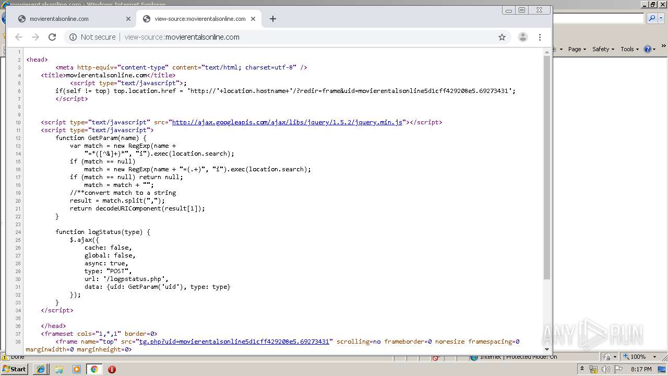Click the 'if(self != top) top.location.href' line
This screenshot has height=376, width=668.
[x=285, y=91]
